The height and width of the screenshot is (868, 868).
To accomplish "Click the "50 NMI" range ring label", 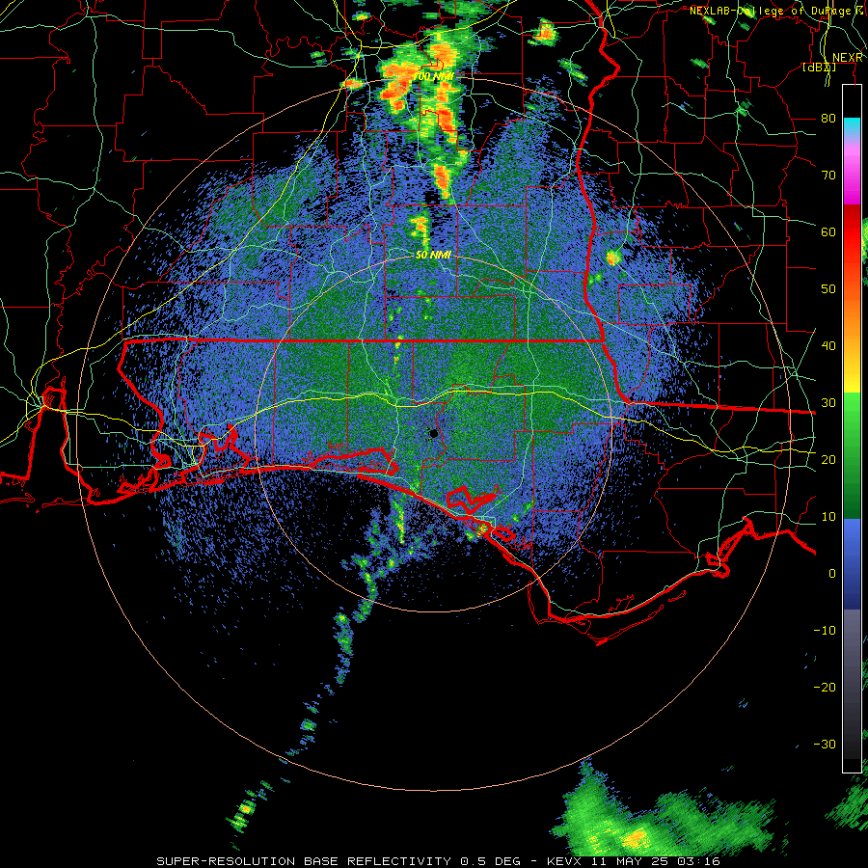I will [433, 256].
